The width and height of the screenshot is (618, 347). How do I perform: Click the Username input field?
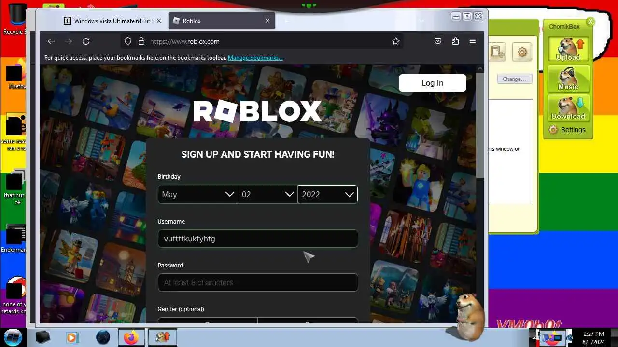(258, 239)
